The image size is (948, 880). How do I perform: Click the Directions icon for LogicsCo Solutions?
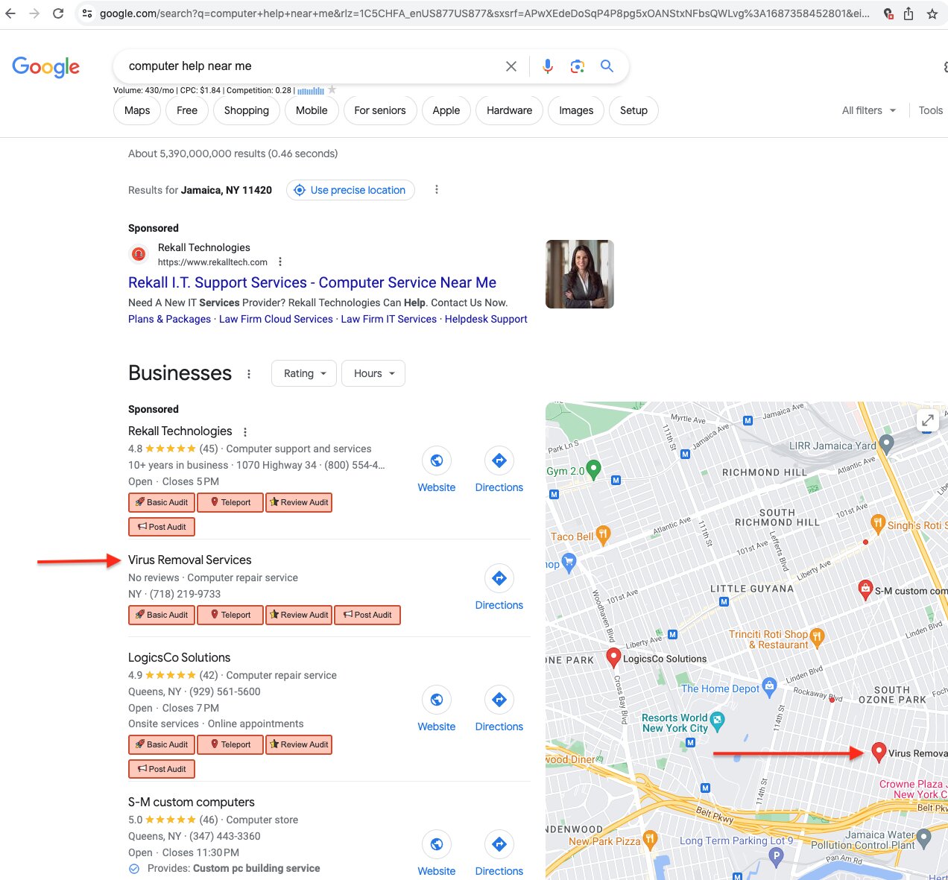click(499, 700)
